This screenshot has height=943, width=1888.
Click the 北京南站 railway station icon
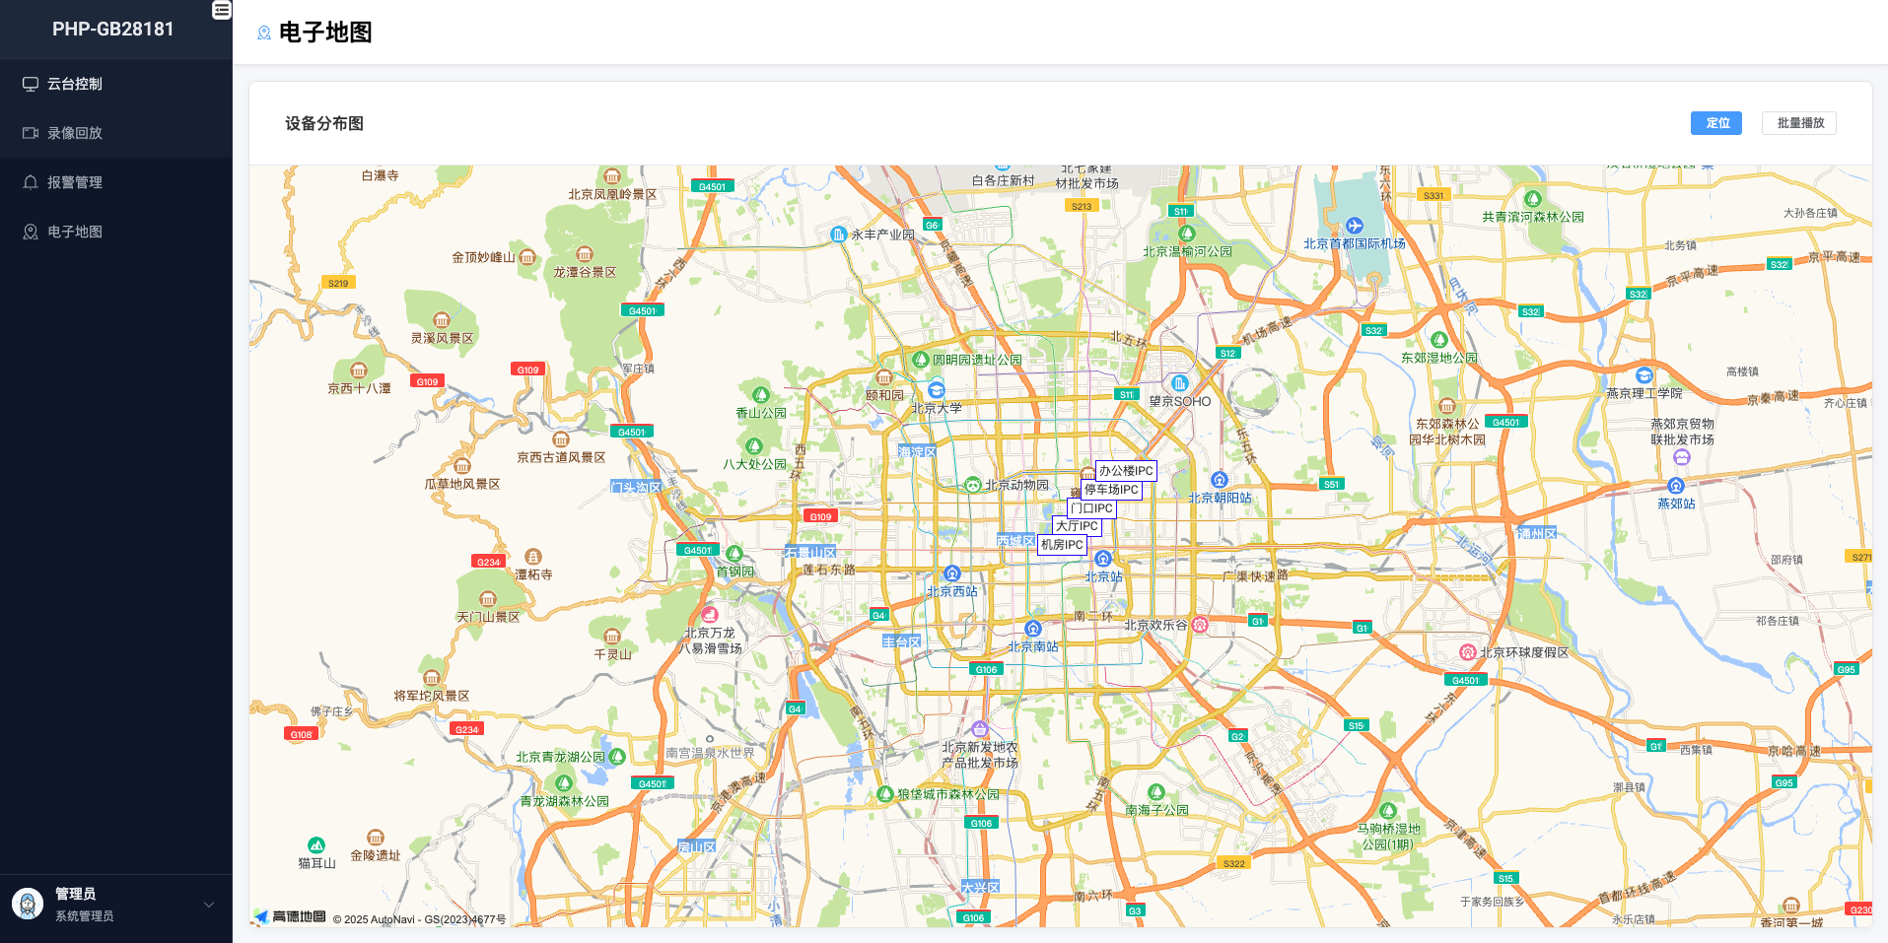pyautogui.click(x=1033, y=629)
